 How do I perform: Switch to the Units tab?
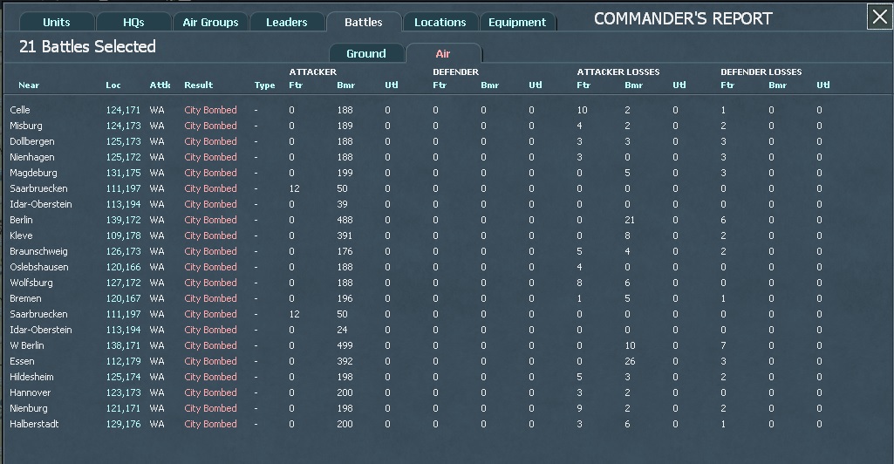tap(57, 22)
